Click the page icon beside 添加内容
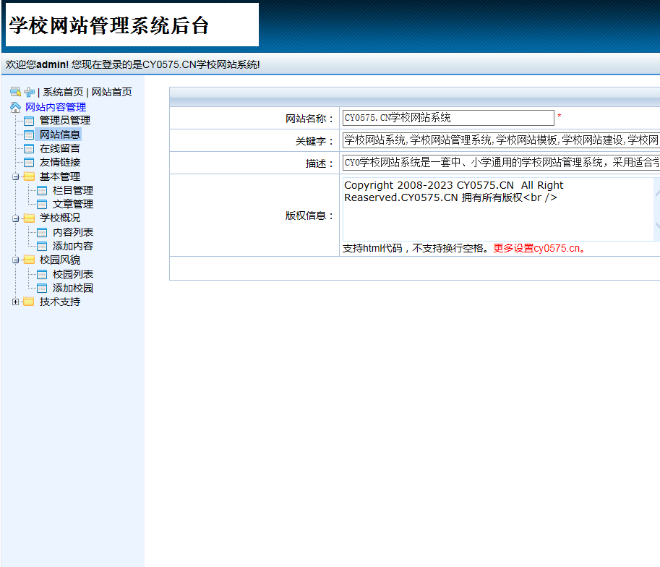The height and width of the screenshot is (567, 660). point(42,247)
